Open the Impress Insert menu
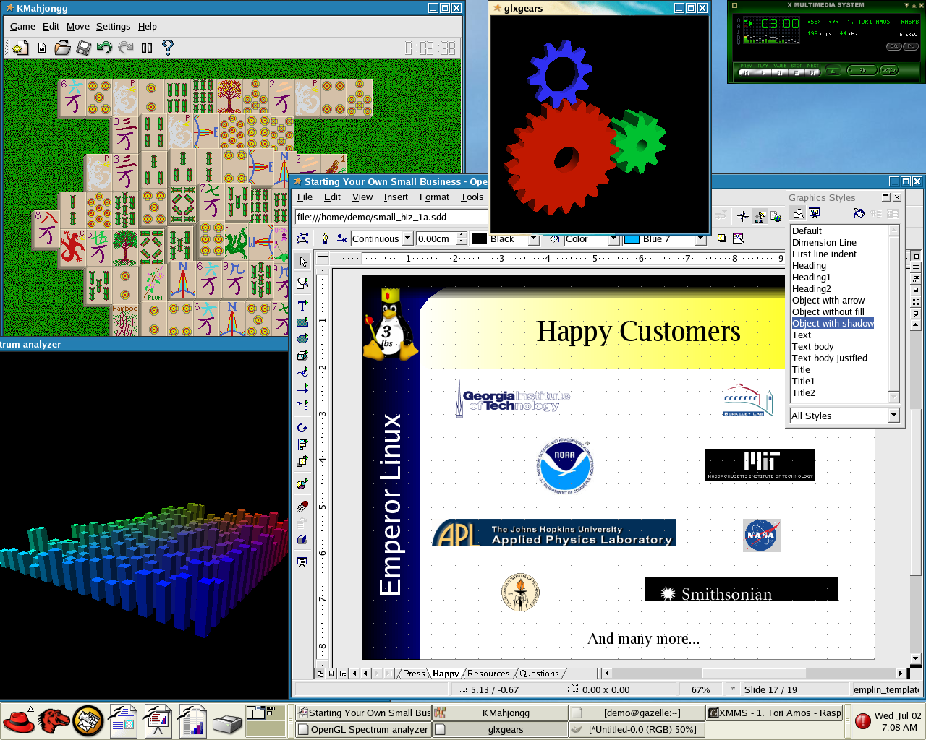This screenshot has width=926, height=740. 396,197
